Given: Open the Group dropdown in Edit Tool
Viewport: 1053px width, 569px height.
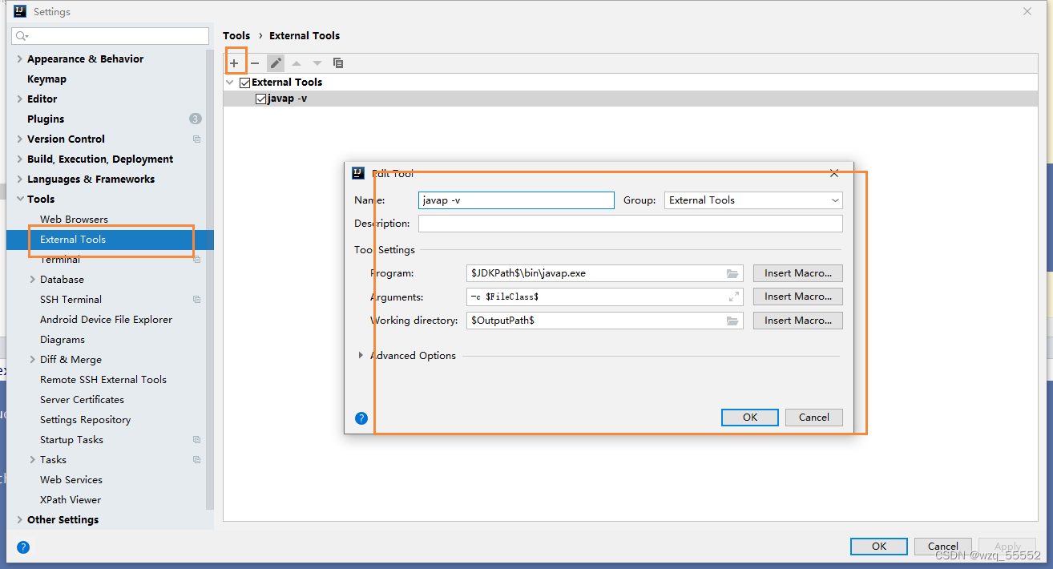Looking at the screenshot, I should (x=753, y=200).
